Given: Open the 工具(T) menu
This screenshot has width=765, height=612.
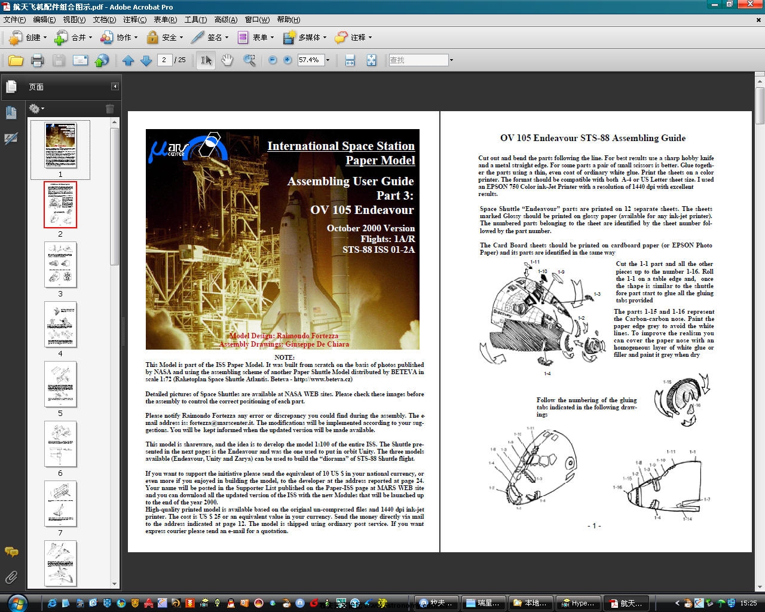Looking at the screenshot, I should coord(196,20).
